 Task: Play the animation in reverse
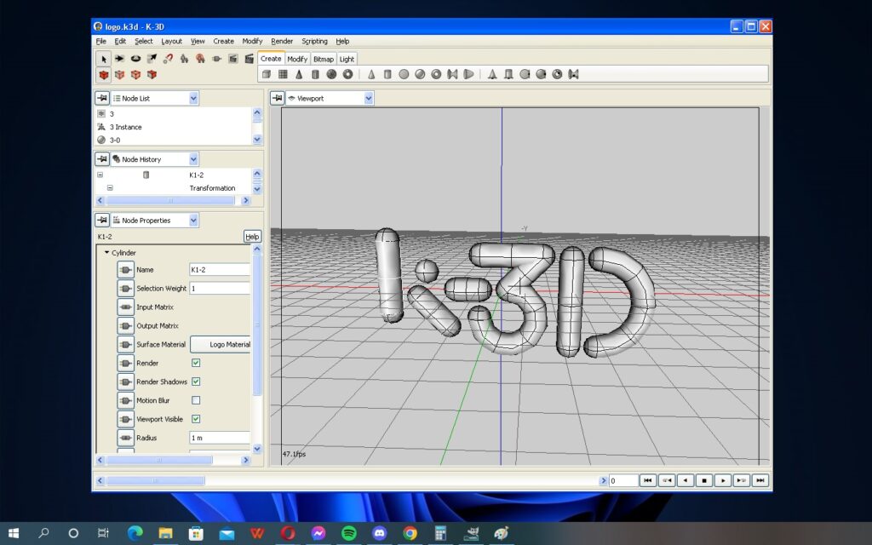point(686,480)
